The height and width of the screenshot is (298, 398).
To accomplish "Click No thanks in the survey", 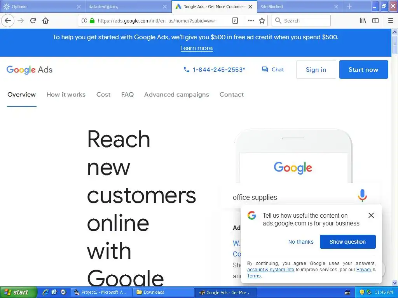I will point(301,242).
